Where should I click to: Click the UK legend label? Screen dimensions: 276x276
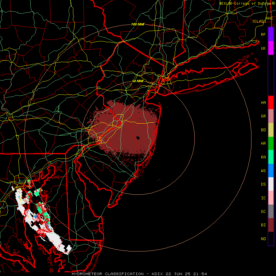263,48
